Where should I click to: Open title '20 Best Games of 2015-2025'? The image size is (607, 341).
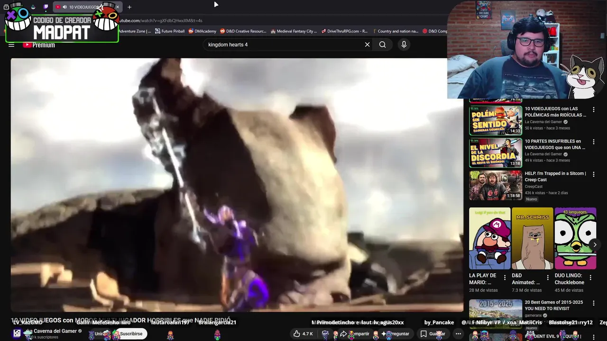554,305
